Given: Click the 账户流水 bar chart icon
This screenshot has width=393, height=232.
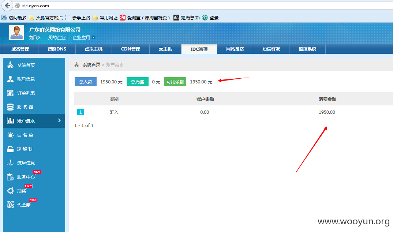Looking at the screenshot, I should tap(10, 121).
